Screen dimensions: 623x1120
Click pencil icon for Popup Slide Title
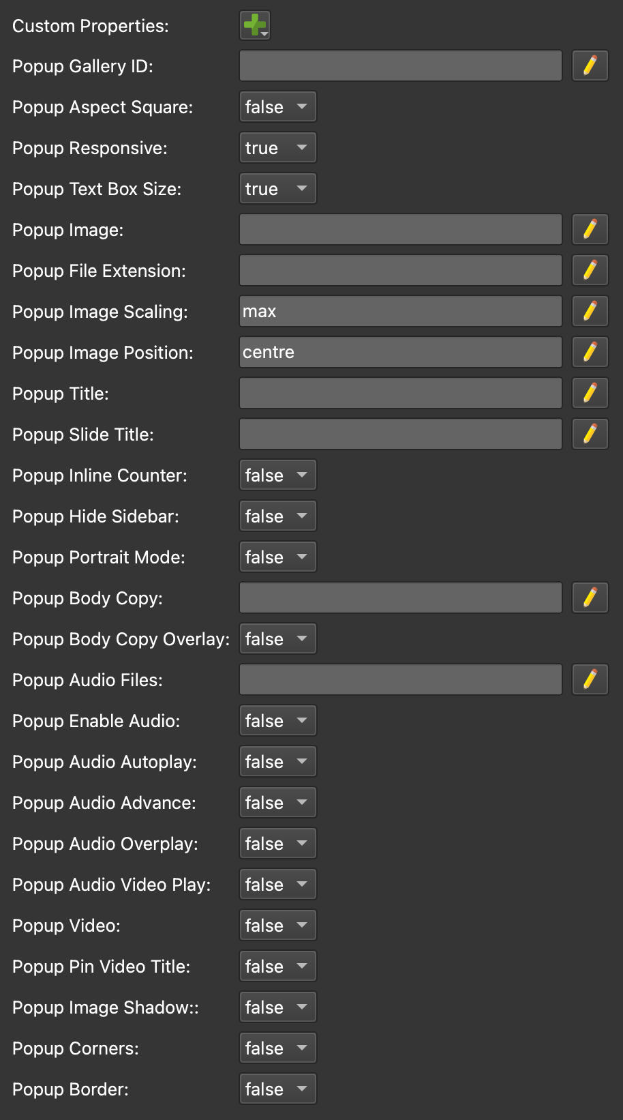click(590, 434)
